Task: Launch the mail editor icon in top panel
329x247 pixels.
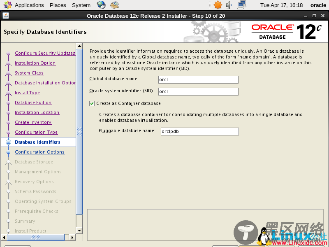Action: coord(115,5)
